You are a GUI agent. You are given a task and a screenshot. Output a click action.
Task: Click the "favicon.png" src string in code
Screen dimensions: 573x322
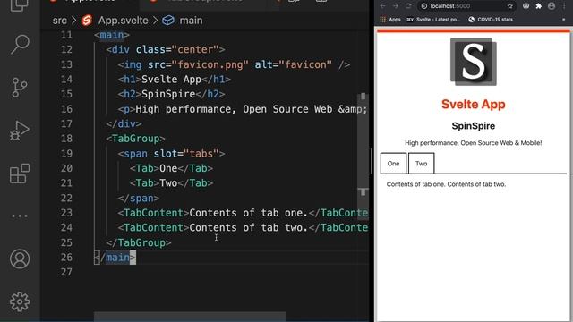click(x=210, y=64)
